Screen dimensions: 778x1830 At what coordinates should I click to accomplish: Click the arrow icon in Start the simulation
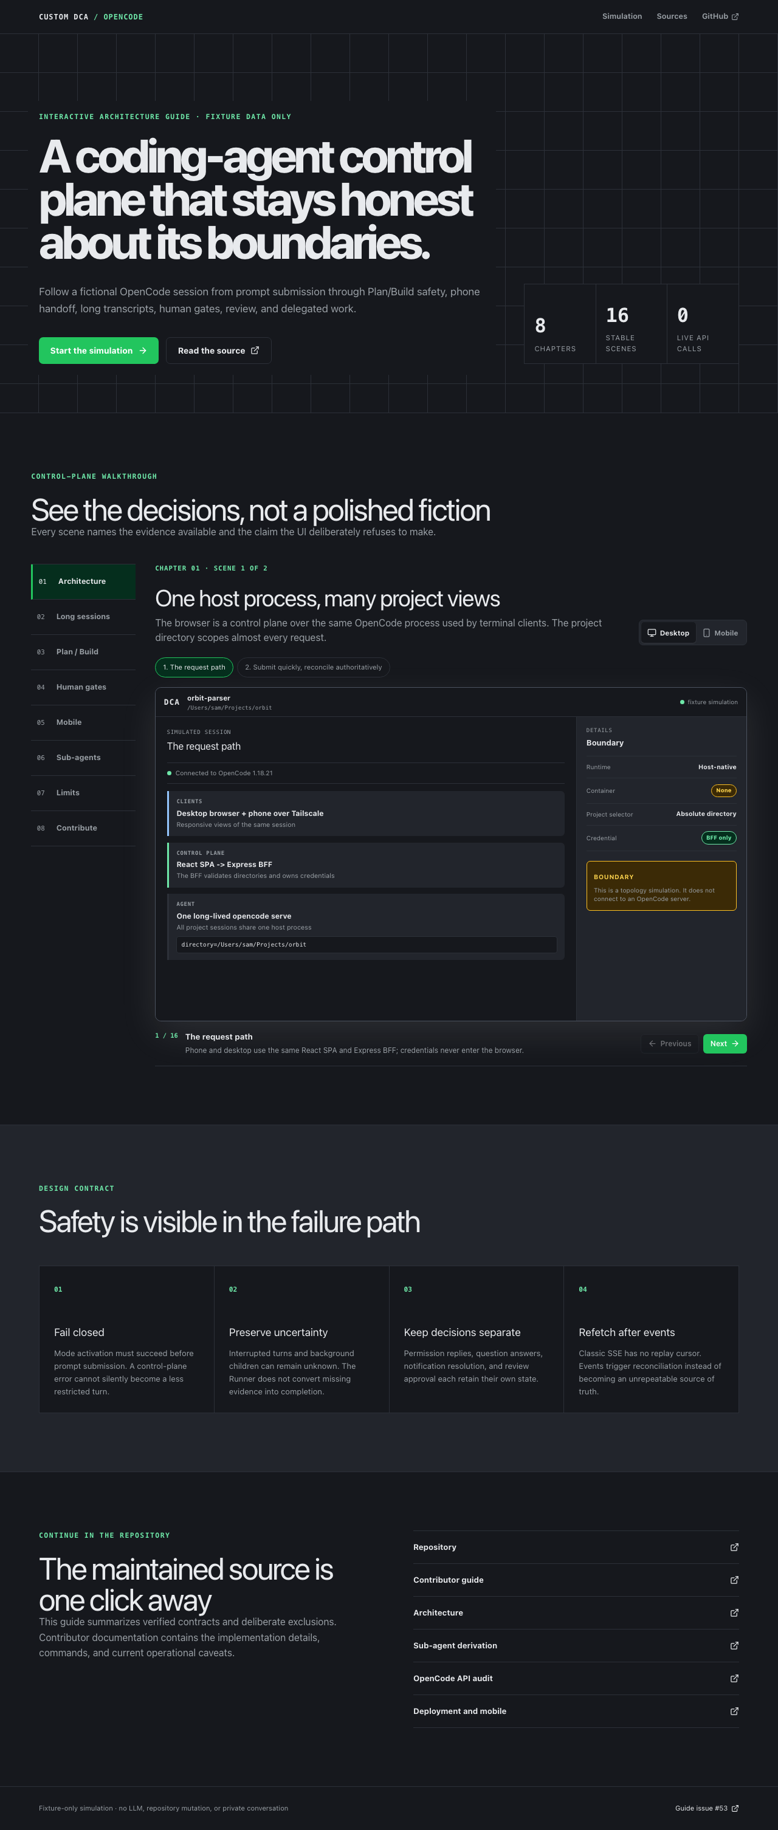coord(143,350)
